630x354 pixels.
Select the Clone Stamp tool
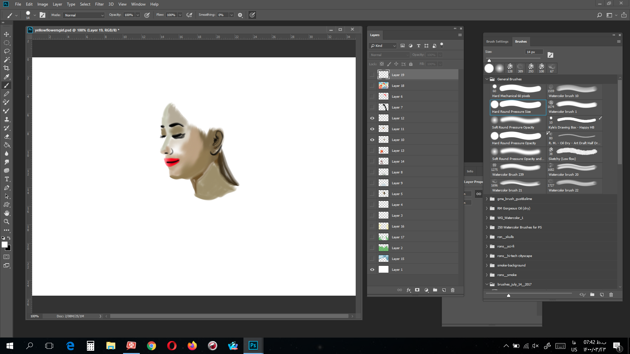7,119
